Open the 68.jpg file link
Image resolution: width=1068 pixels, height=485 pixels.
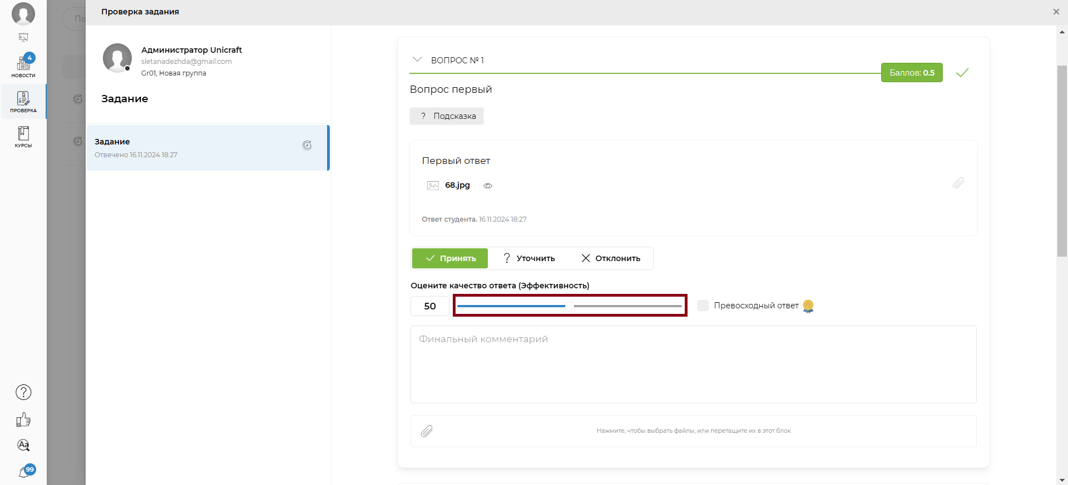(x=457, y=185)
